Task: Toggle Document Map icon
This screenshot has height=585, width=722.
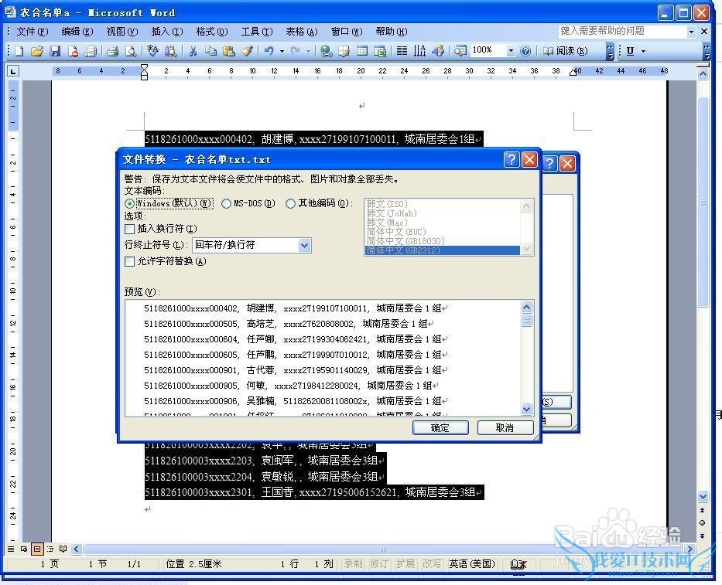Action: coord(460,50)
